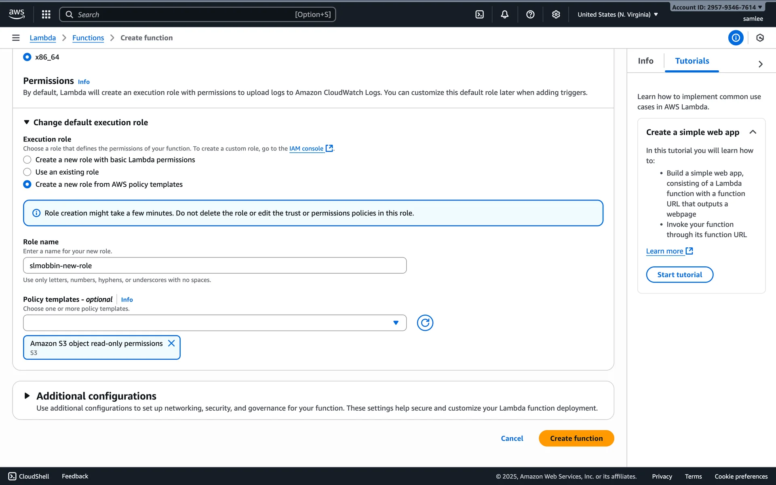Open the help question mark icon
Screen dimensions: 776x485
pos(530,15)
